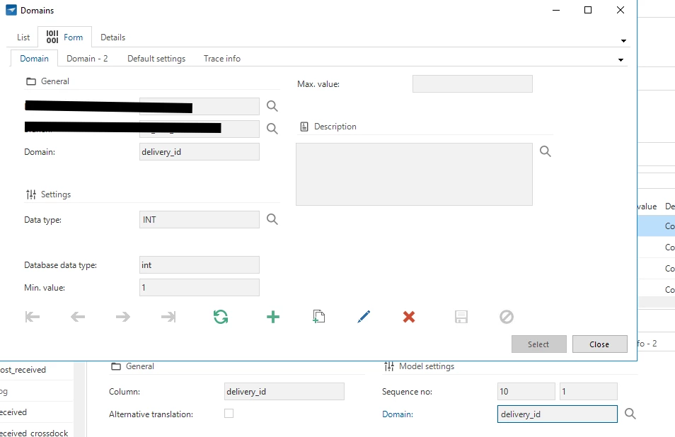Click the binary Form tab icon

(52, 37)
